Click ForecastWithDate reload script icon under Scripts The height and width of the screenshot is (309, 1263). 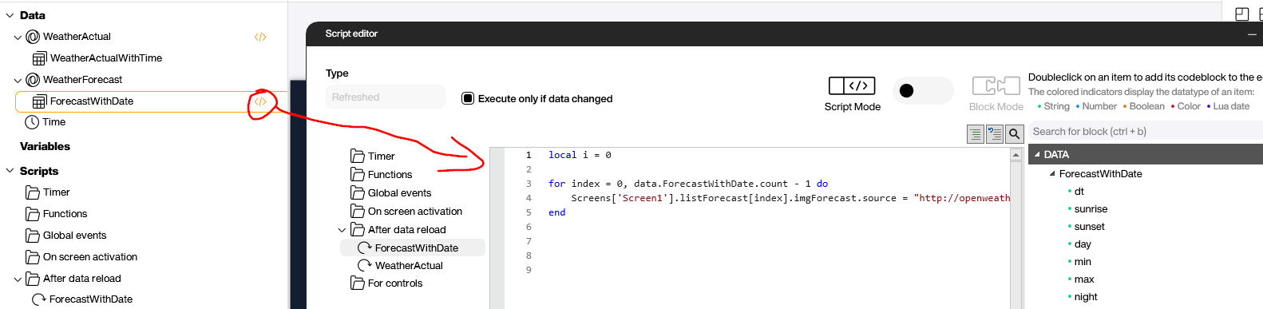click(x=38, y=299)
